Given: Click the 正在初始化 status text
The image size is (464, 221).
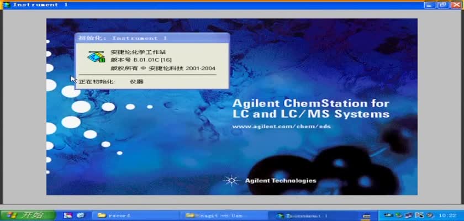Looking at the screenshot, I should click(97, 82).
